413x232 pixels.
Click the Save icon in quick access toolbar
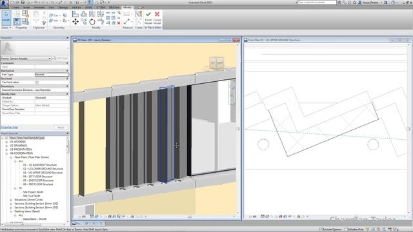23,3
